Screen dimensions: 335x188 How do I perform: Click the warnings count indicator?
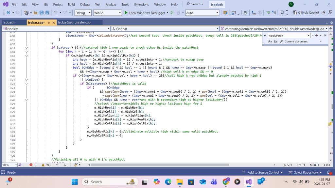(46, 165)
